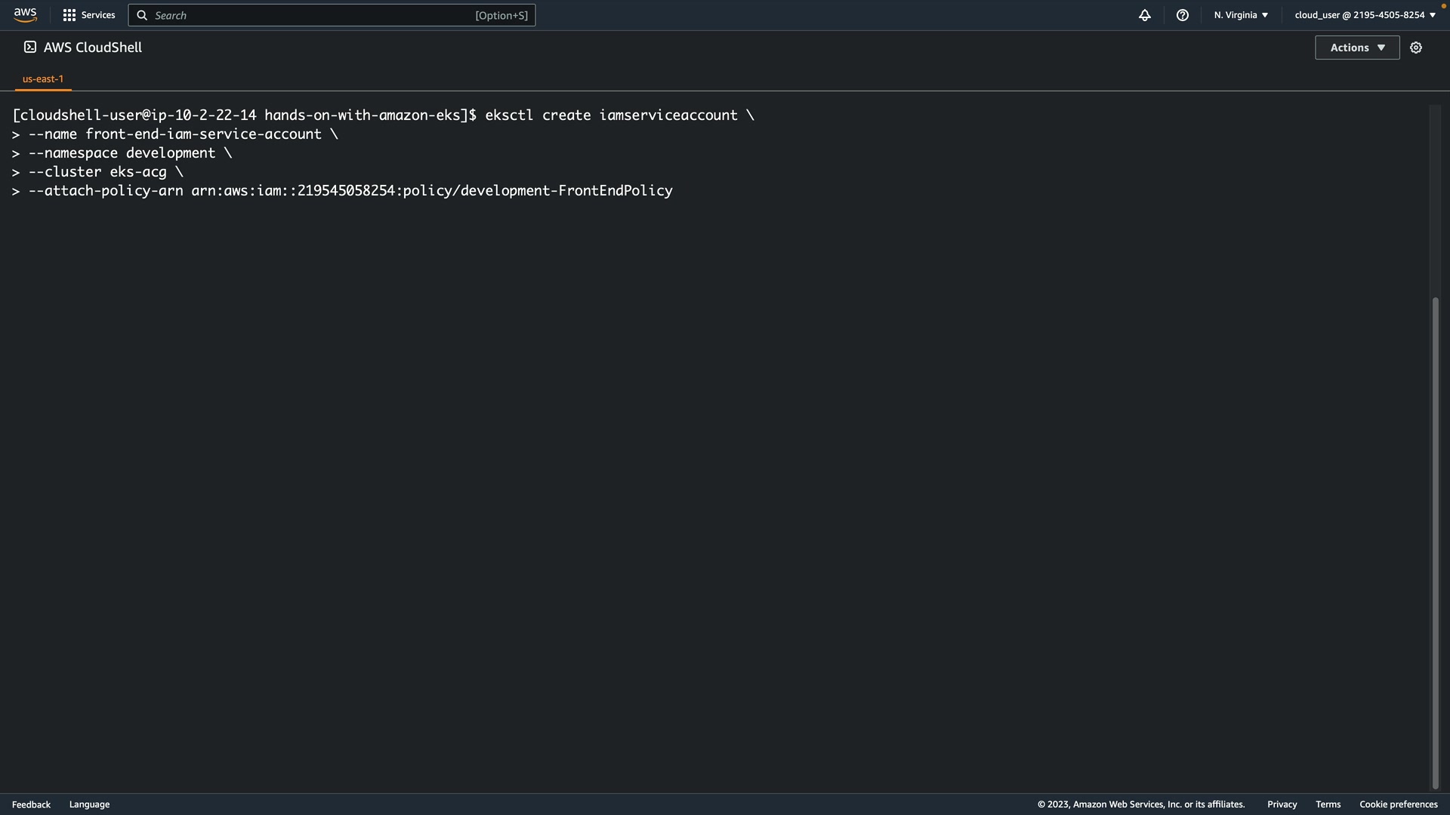Open the Privacy link
This screenshot has width=1450, height=815.
[1282, 804]
